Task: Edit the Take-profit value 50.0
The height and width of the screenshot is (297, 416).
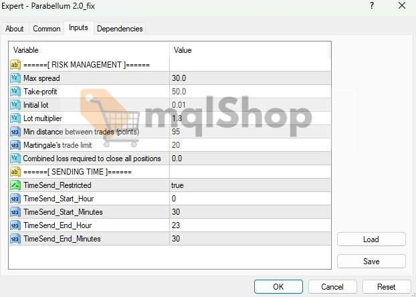Action: (x=250, y=92)
